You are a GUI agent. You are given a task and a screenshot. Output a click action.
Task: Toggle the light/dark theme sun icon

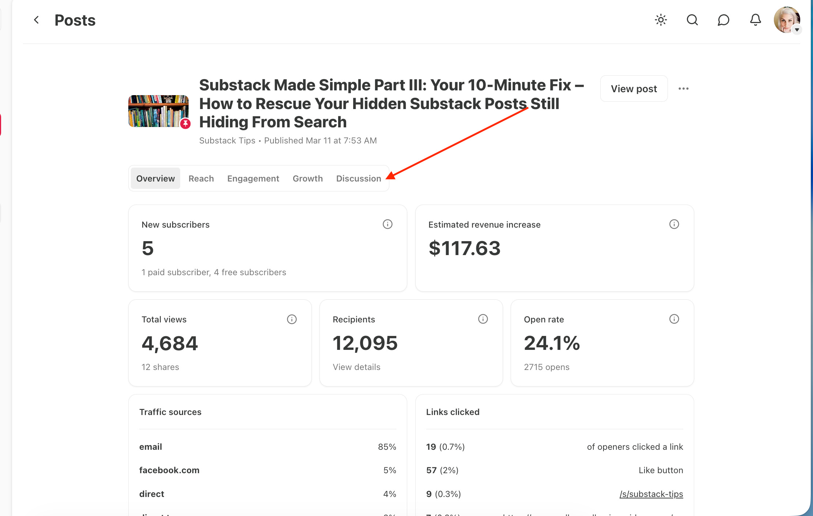661,20
